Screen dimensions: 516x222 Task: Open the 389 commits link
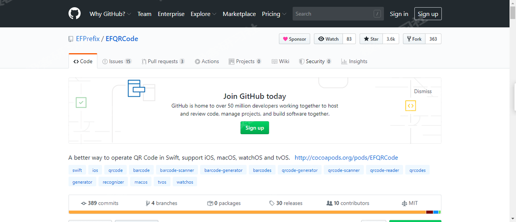100,203
